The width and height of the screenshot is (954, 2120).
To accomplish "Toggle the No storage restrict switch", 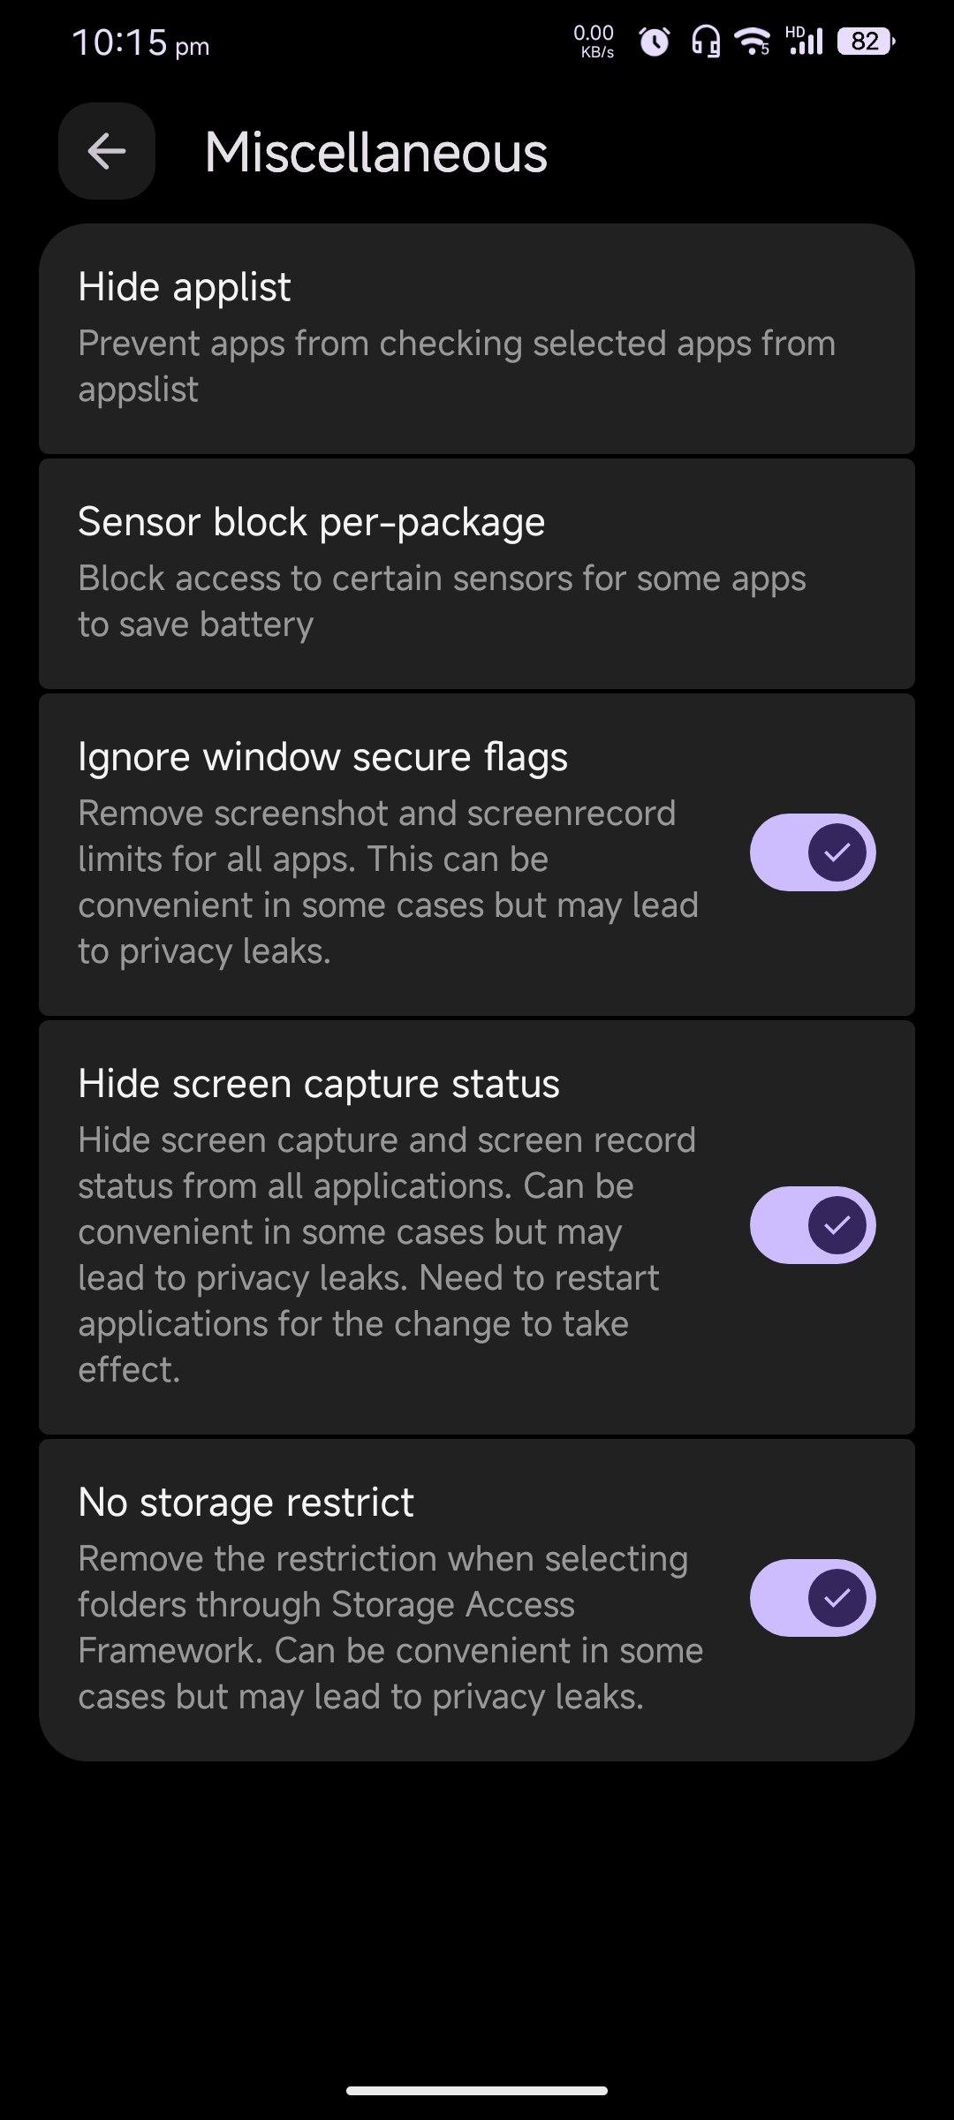I will click(813, 1598).
